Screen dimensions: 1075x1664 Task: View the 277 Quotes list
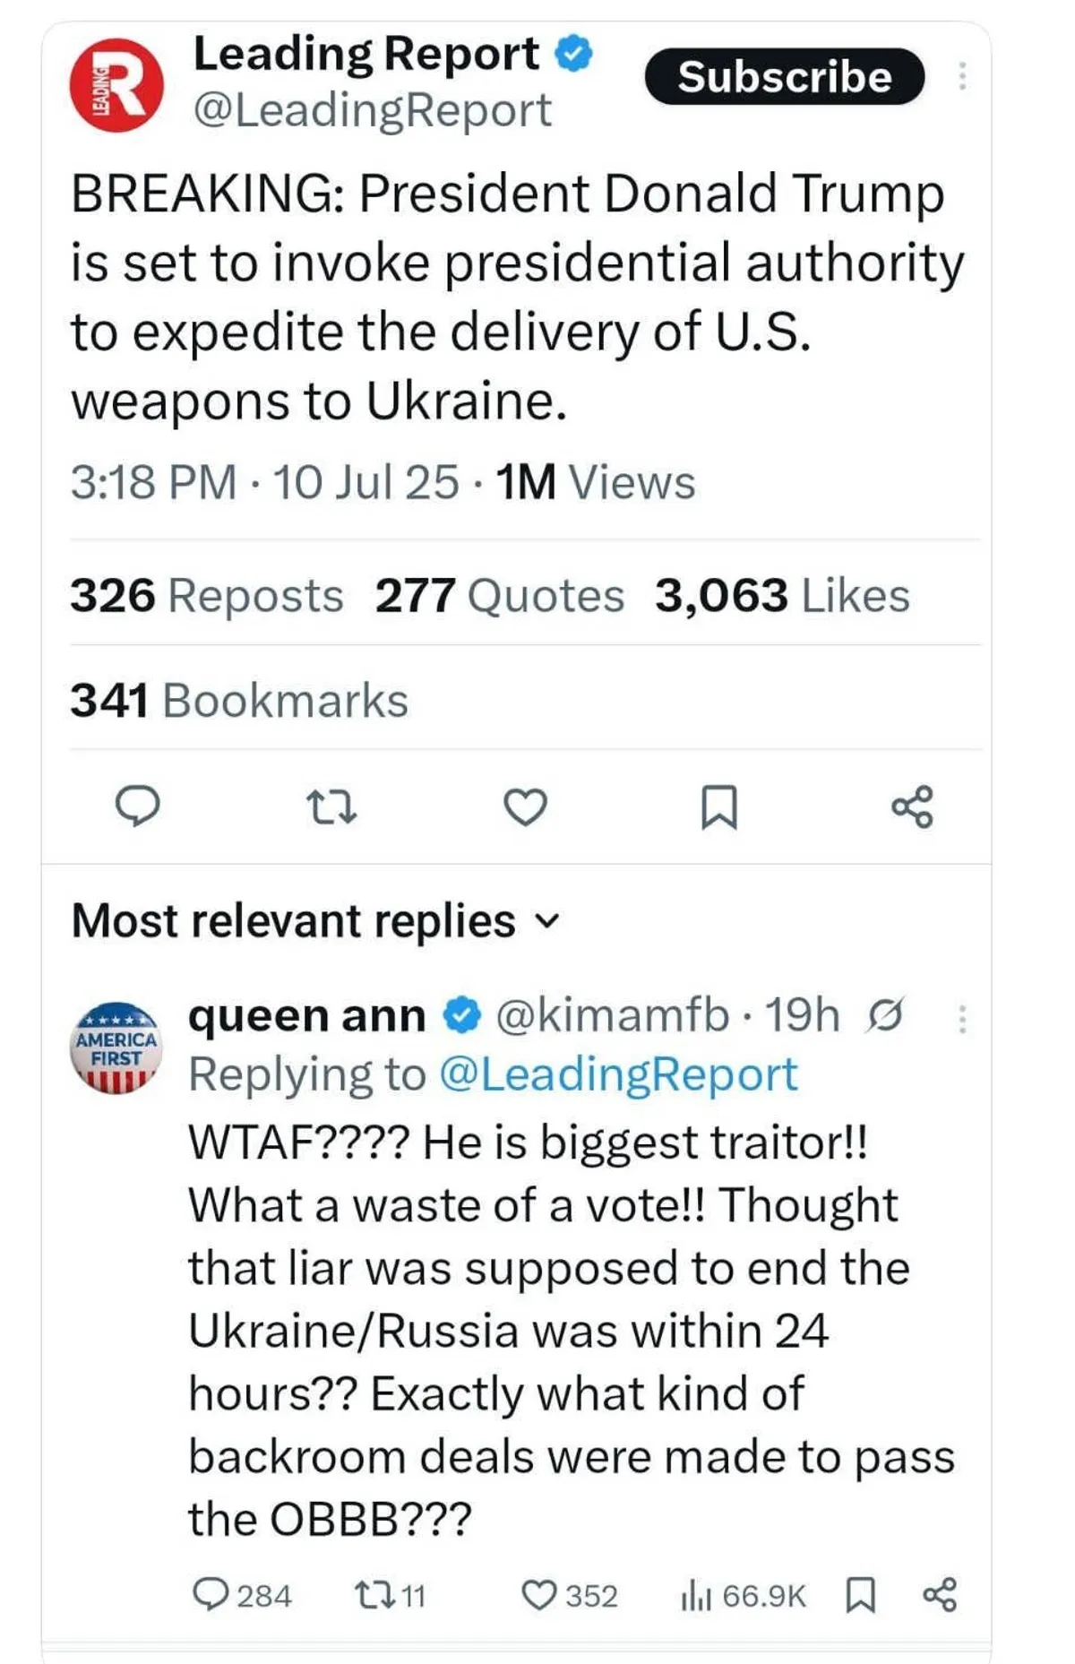tap(499, 595)
